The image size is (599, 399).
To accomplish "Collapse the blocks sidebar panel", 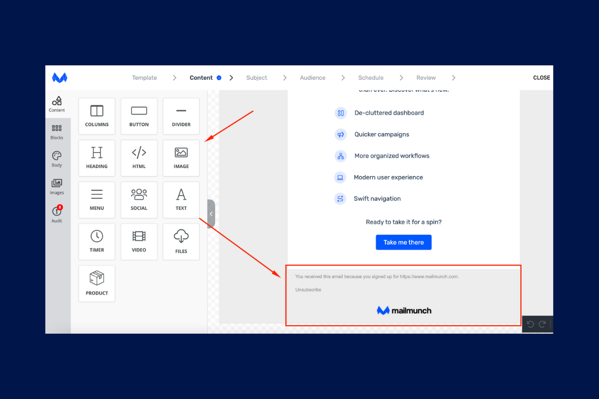I will pos(211,213).
